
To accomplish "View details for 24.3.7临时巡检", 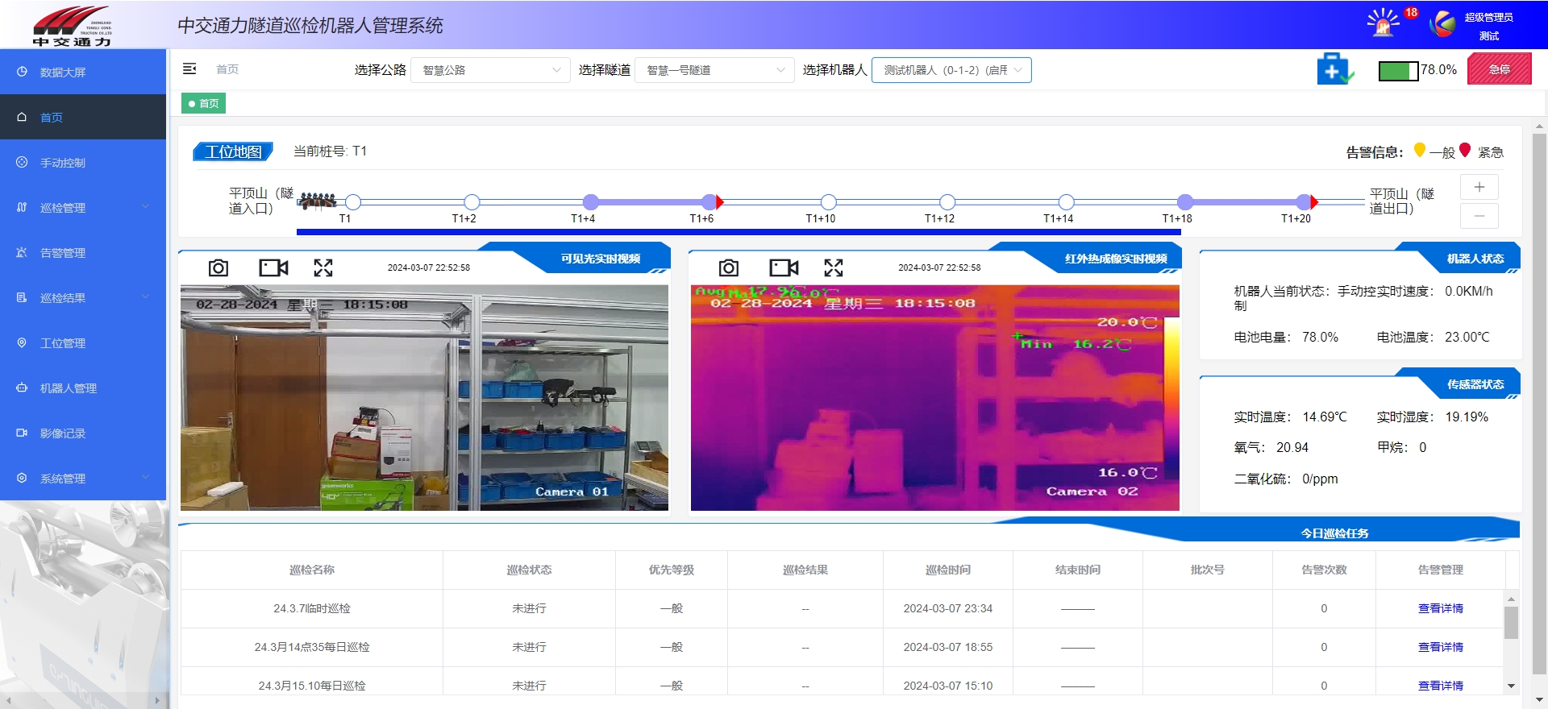I will pyautogui.click(x=1440, y=608).
